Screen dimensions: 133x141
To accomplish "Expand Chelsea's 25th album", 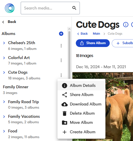I will click(4, 43).
